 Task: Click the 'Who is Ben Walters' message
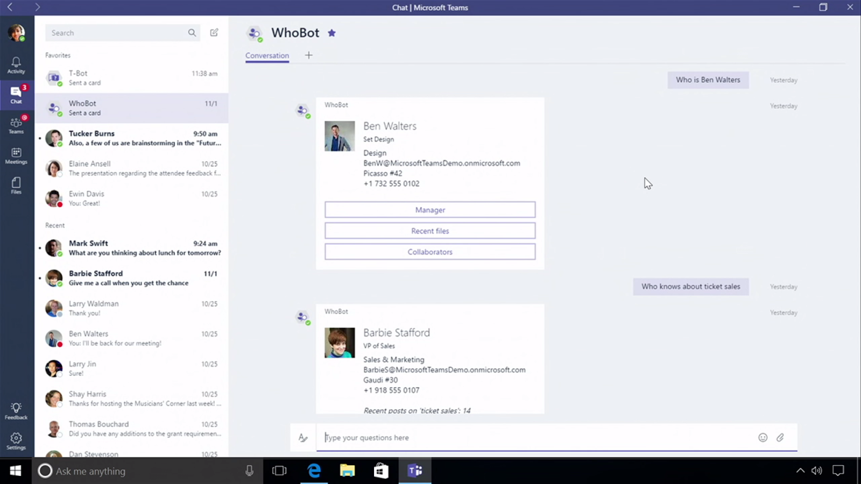[708, 80]
